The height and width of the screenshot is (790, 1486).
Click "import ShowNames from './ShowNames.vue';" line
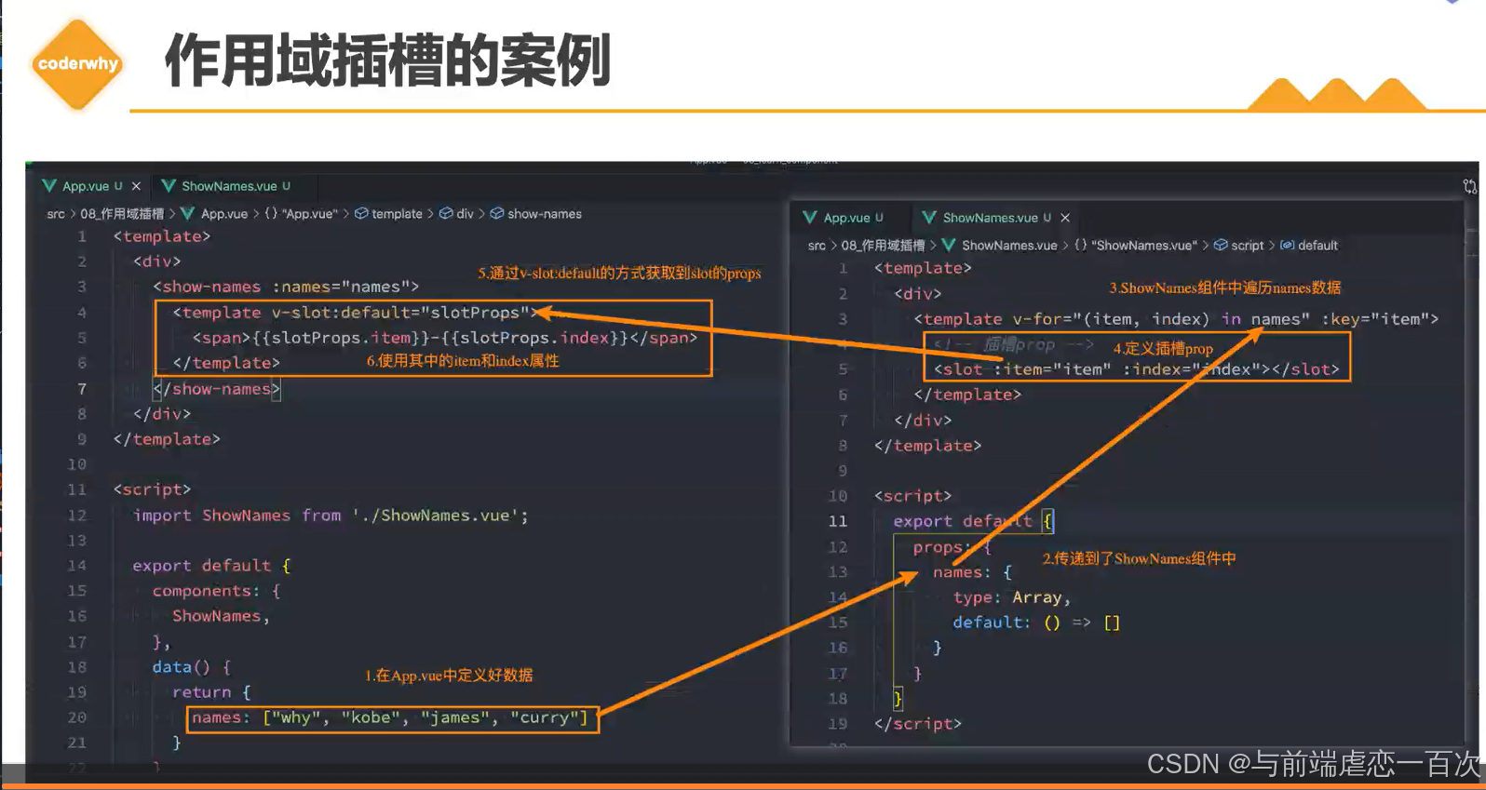(x=331, y=516)
